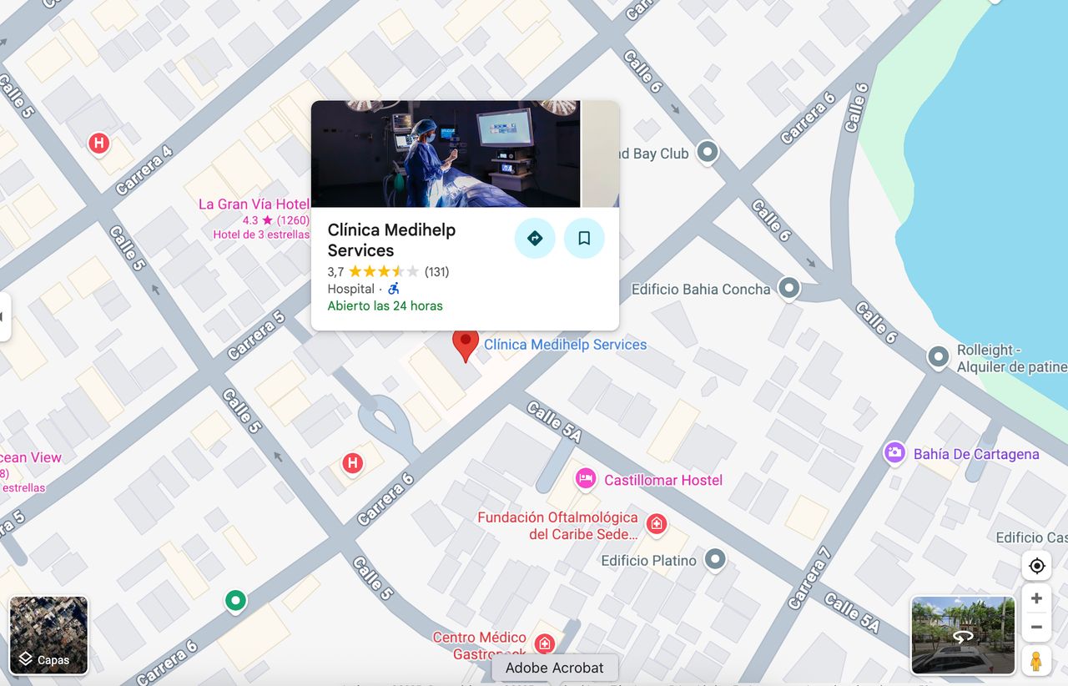The width and height of the screenshot is (1068, 686).
Task: Click the directions icon for Clínica Medihelp
Action: [x=535, y=238]
